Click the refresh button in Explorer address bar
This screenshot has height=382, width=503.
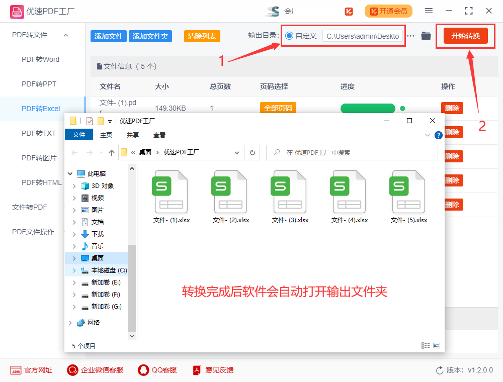(x=252, y=152)
